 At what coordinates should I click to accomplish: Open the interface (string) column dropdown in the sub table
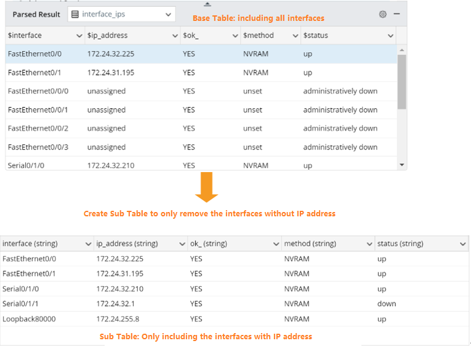[x=87, y=244]
